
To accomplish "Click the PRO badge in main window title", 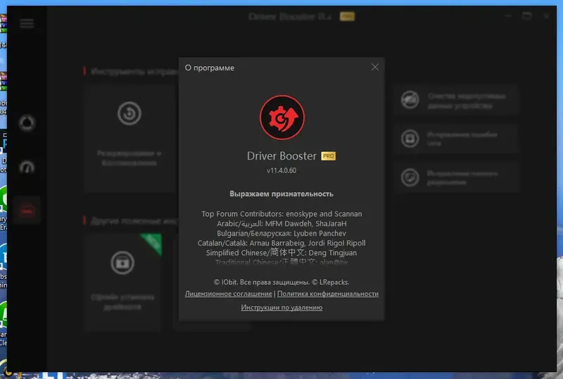I will [347, 16].
